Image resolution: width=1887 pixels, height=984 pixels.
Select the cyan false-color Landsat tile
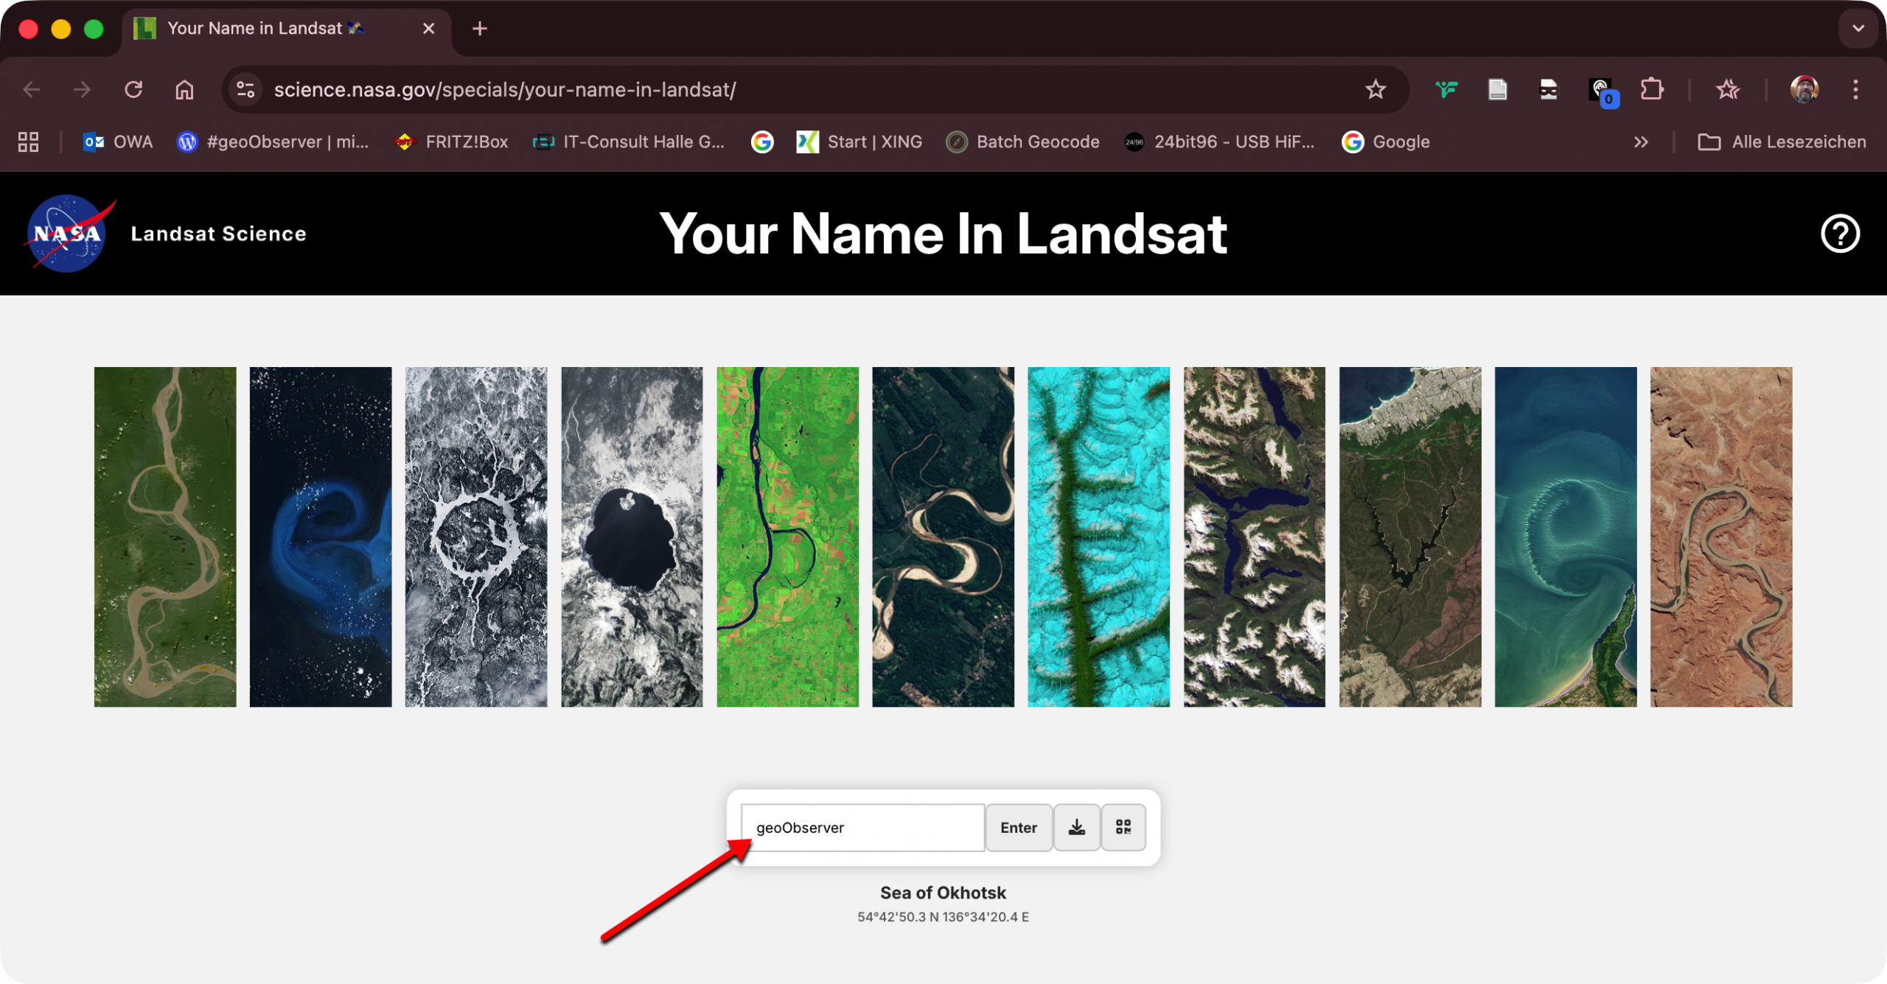click(1098, 537)
